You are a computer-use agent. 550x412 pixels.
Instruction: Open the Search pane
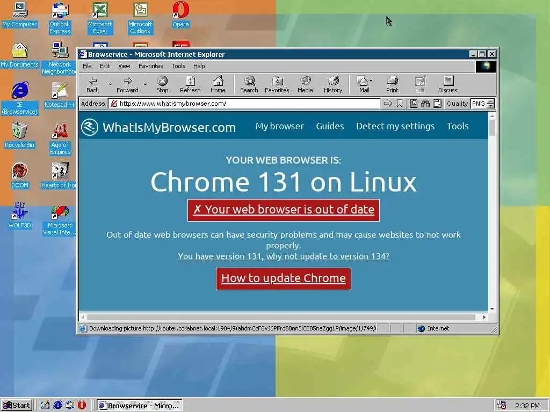[x=249, y=84]
